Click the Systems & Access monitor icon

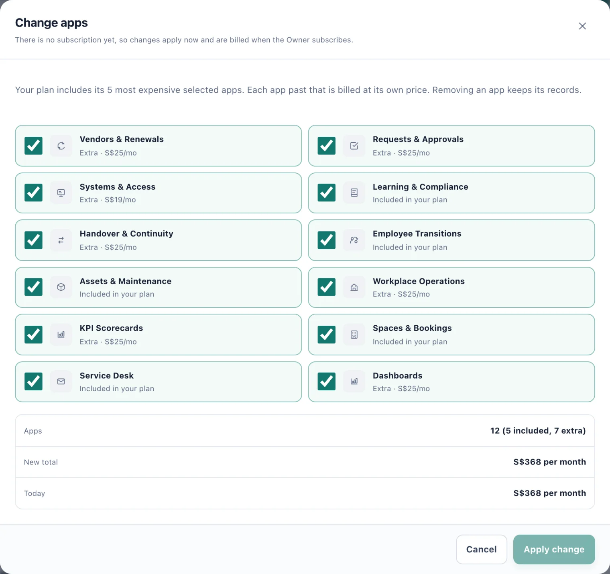tap(61, 193)
